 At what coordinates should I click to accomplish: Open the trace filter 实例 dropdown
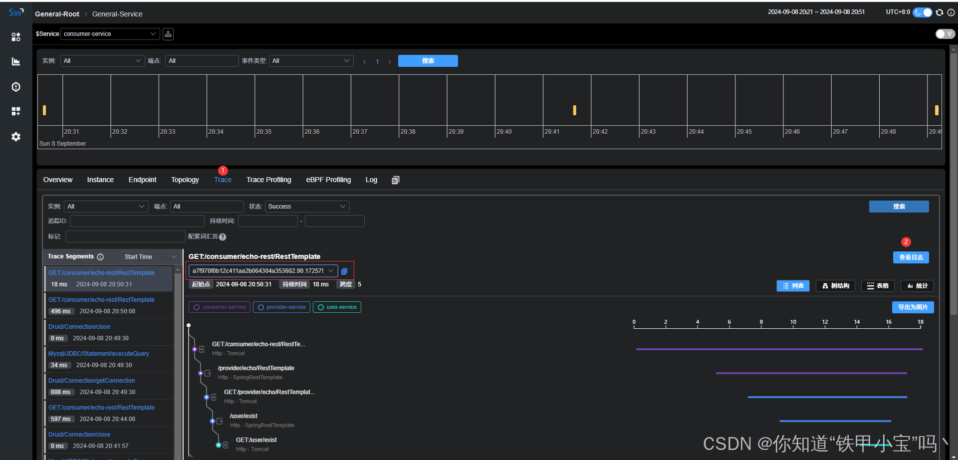(106, 207)
